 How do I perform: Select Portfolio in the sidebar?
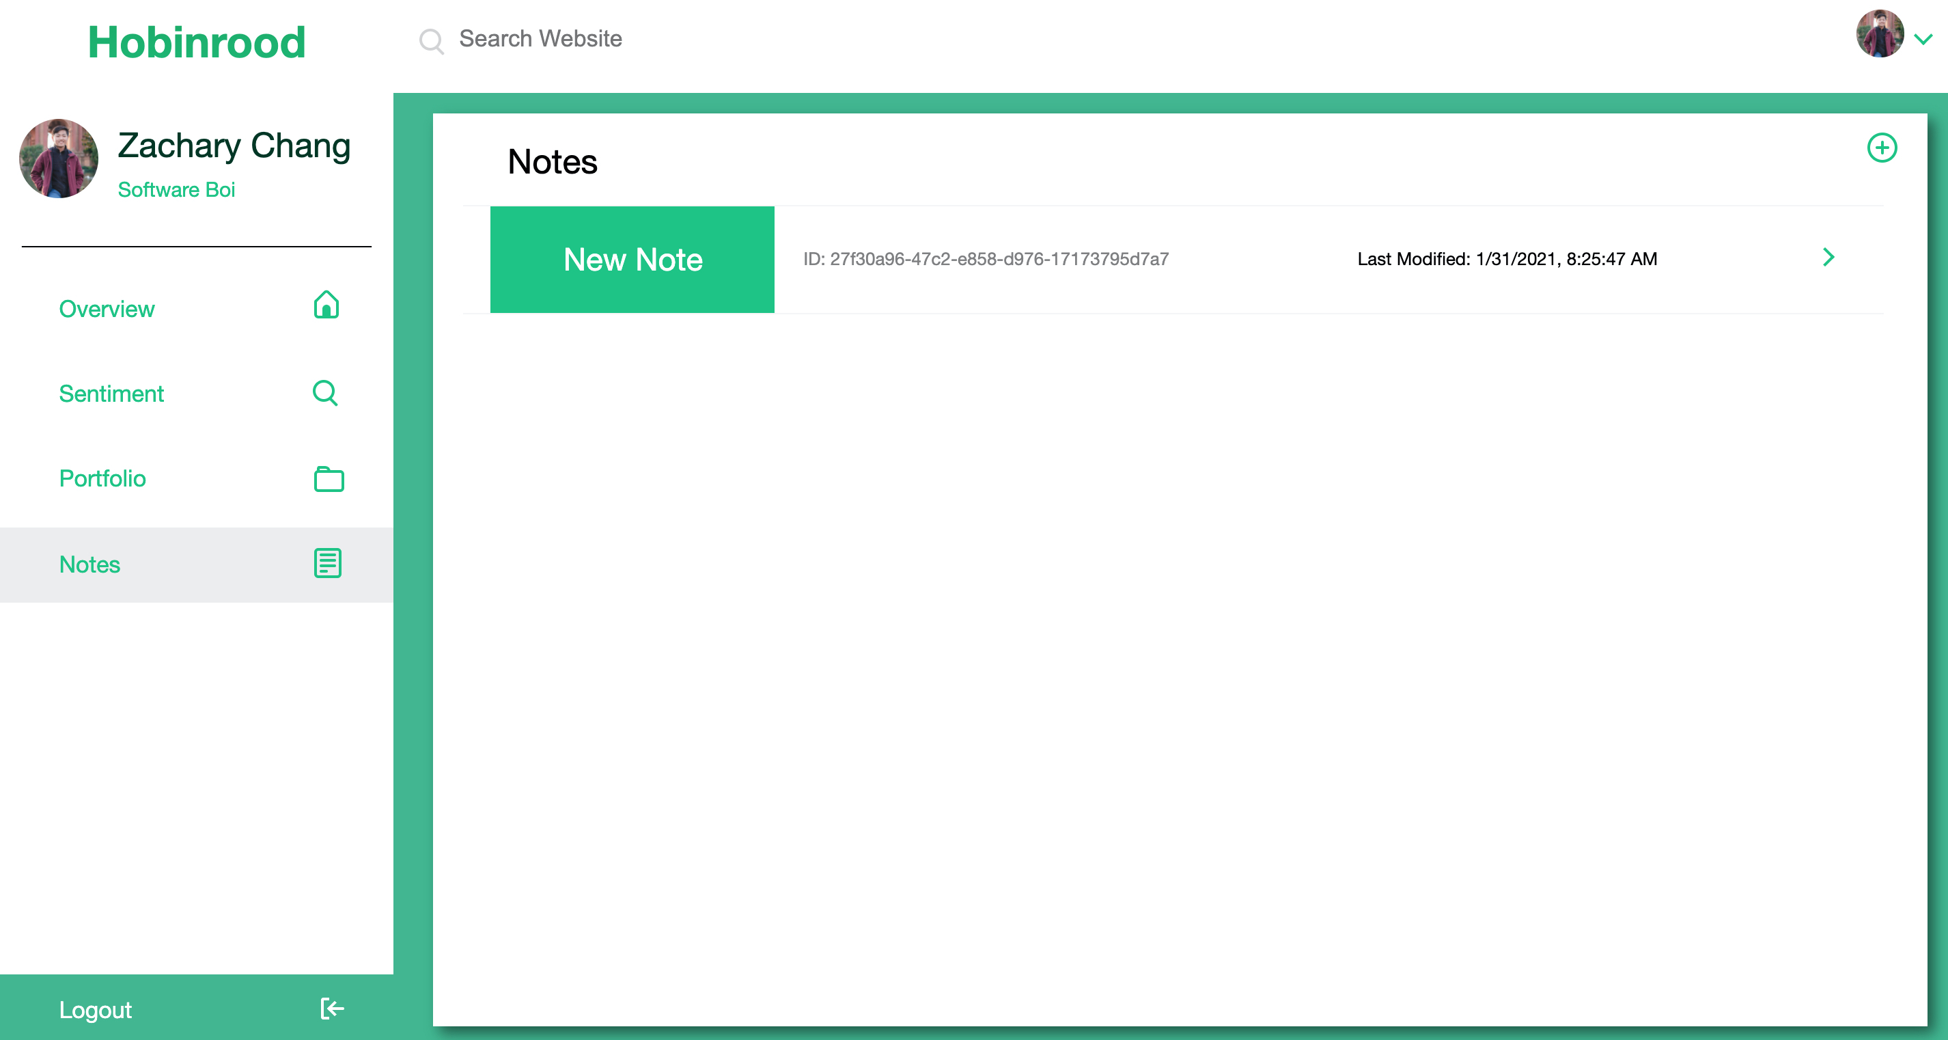102,478
